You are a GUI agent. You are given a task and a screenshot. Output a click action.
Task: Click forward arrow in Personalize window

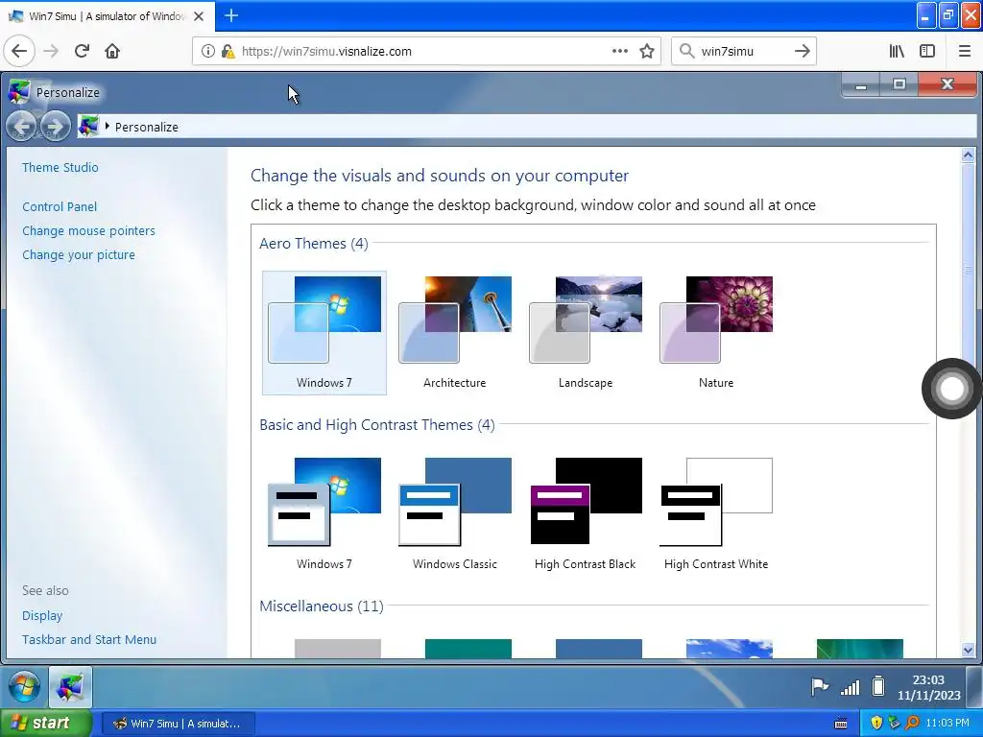[55, 127]
